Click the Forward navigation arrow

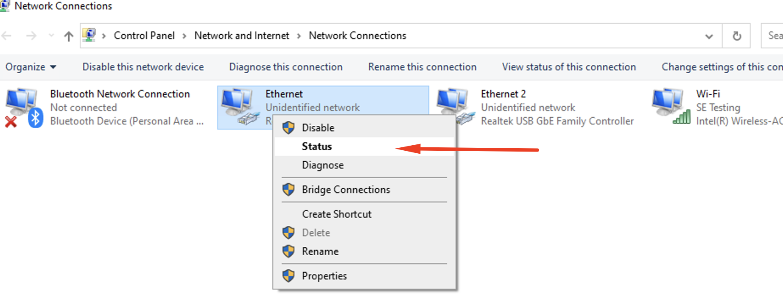pos(31,36)
